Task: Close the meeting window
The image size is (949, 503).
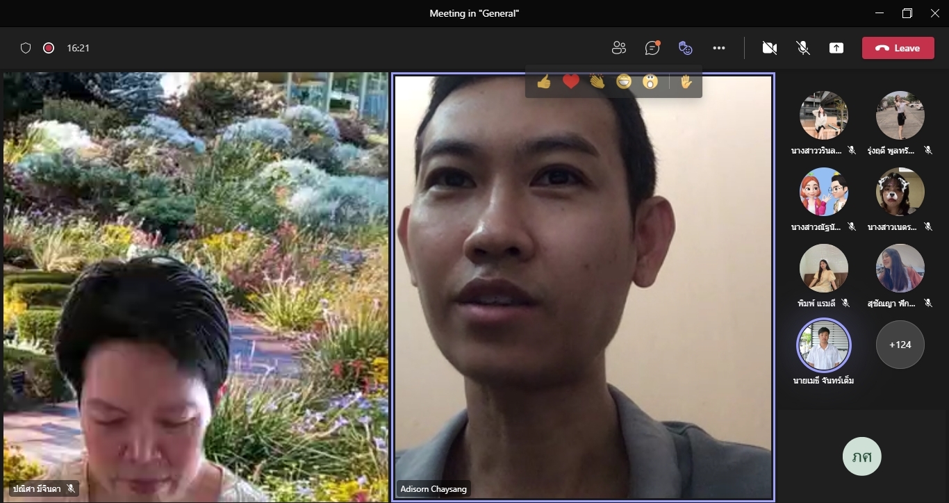Action: (x=934, y=13)
